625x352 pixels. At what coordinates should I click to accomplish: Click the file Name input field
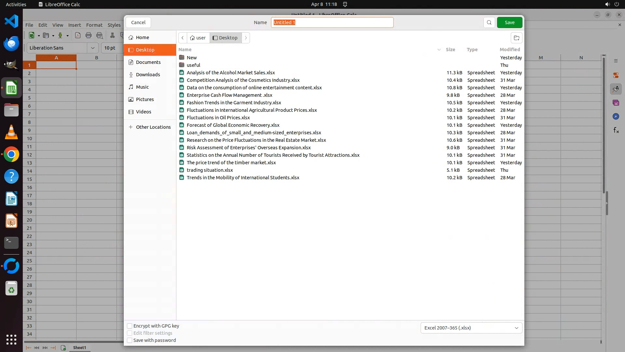[332, 22]
